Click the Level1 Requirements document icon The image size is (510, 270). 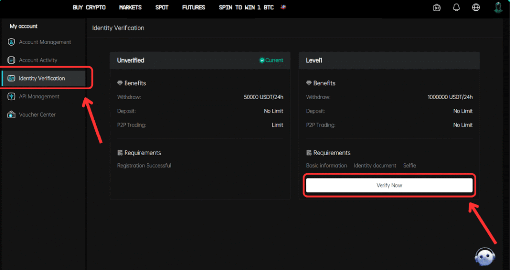coord(309,153)
